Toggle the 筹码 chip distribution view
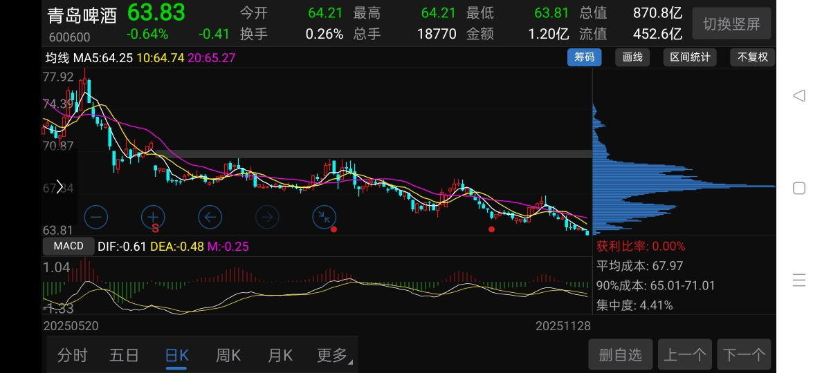 pos(584,57)
